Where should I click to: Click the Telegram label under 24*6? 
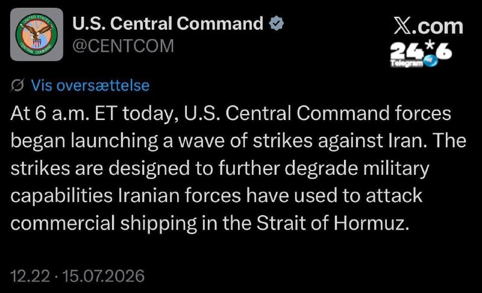point(406,63)
